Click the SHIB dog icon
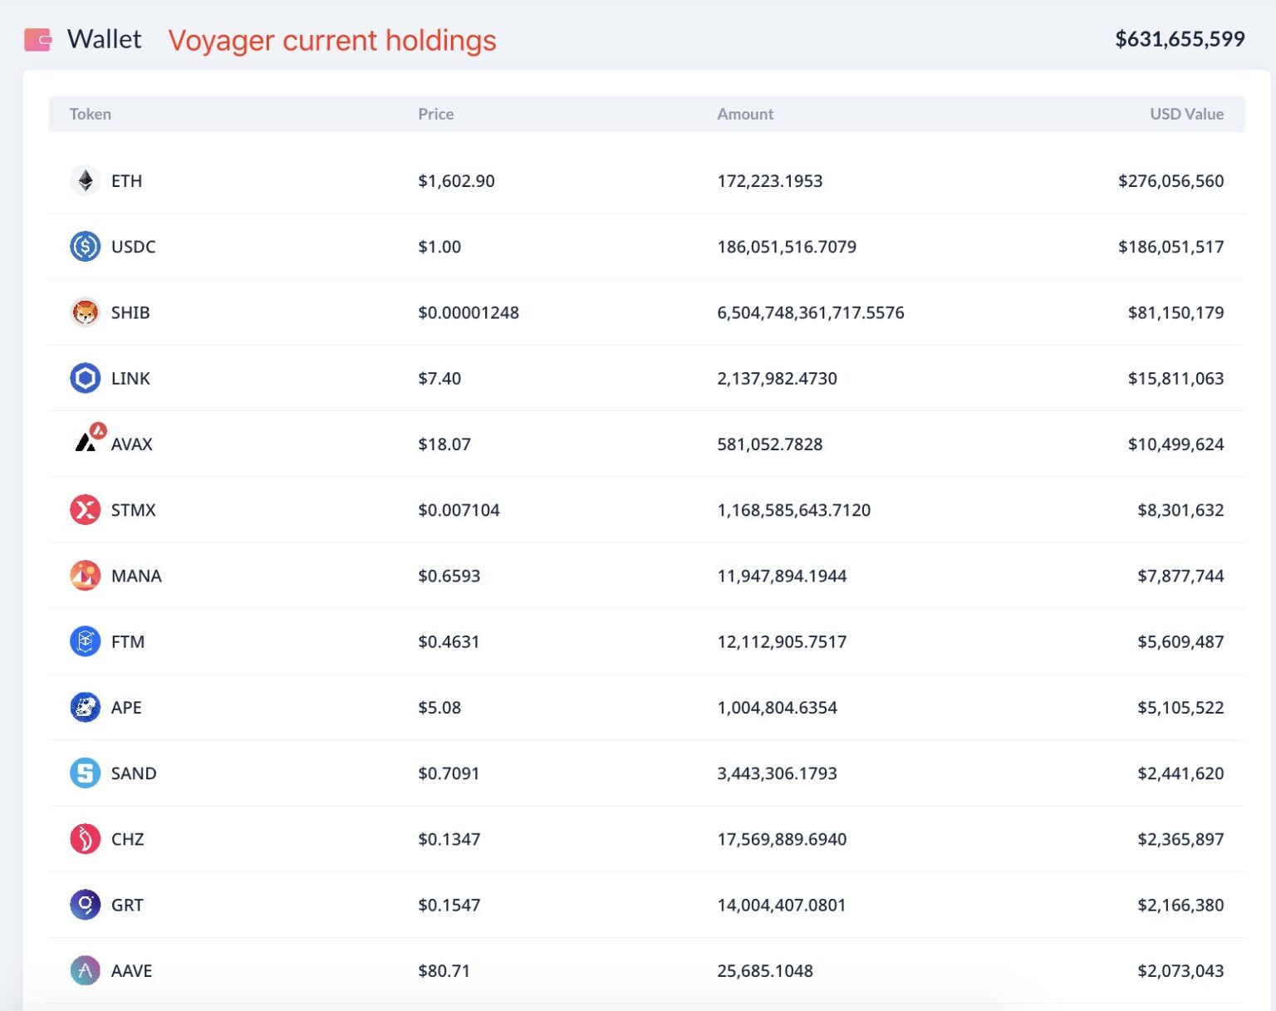The width and height of the screenshot is (1276, 1011). coord(85,312)
